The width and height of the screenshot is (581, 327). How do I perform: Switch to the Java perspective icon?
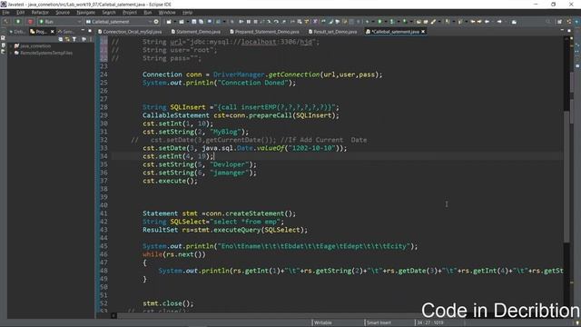click(x=569, y=22)
